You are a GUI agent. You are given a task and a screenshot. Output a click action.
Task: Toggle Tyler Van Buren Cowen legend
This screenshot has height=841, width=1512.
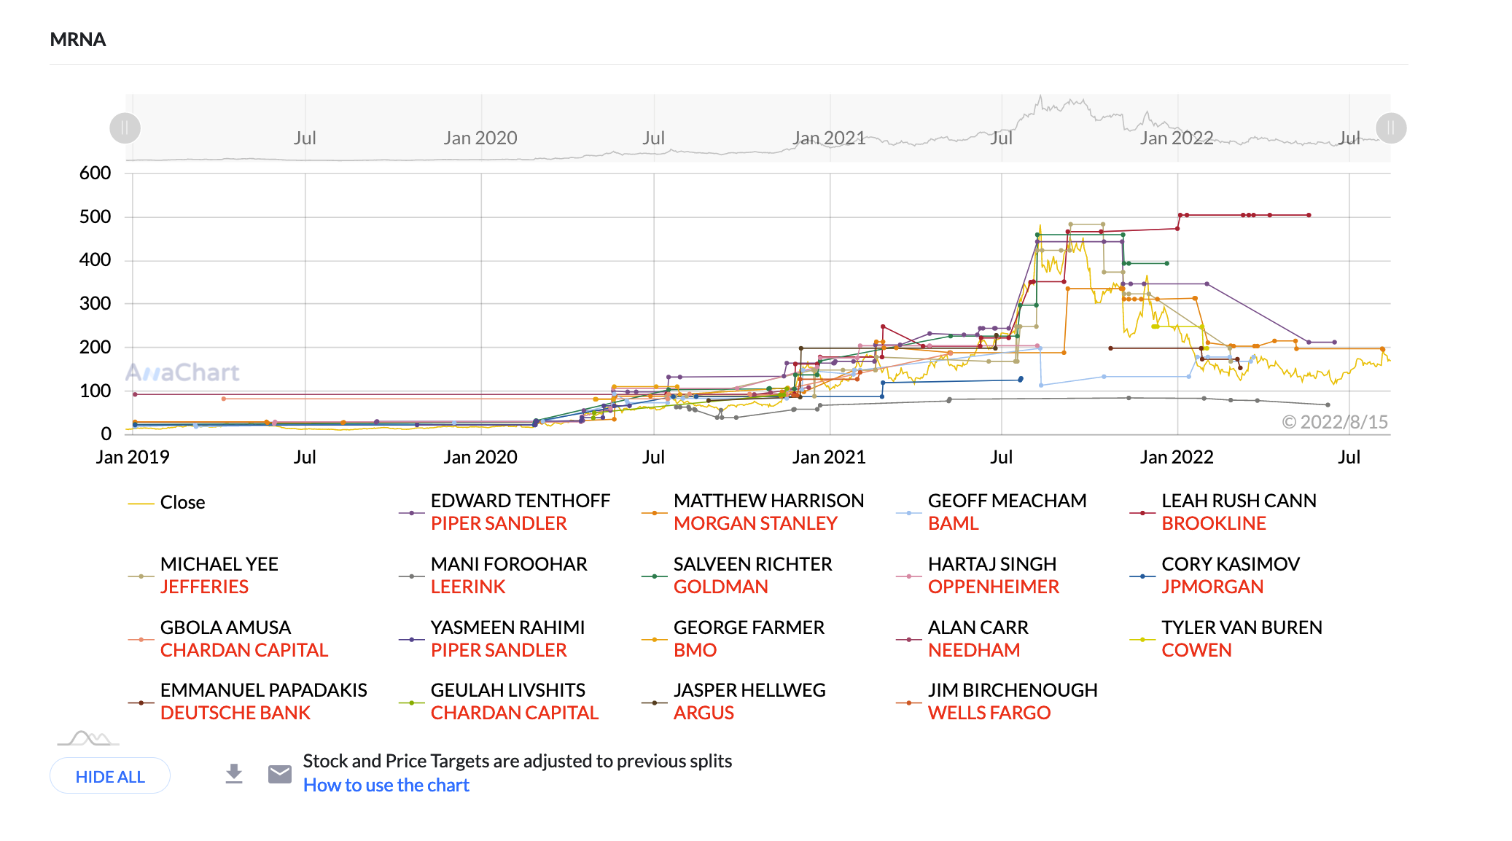[1226, 639]
